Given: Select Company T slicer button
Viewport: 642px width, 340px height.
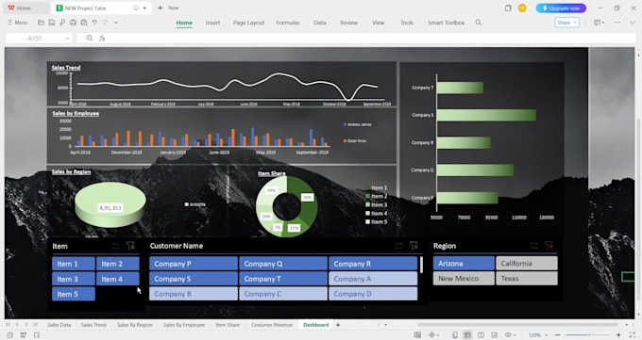Looking at the screenshot, I should pos(283,279).
